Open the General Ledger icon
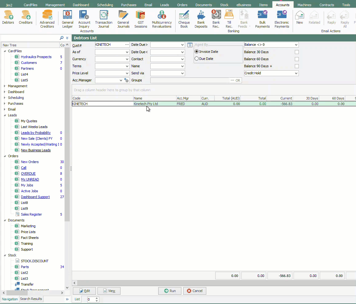The width and height of the screenshot is (356, 304). pos(67,19)
